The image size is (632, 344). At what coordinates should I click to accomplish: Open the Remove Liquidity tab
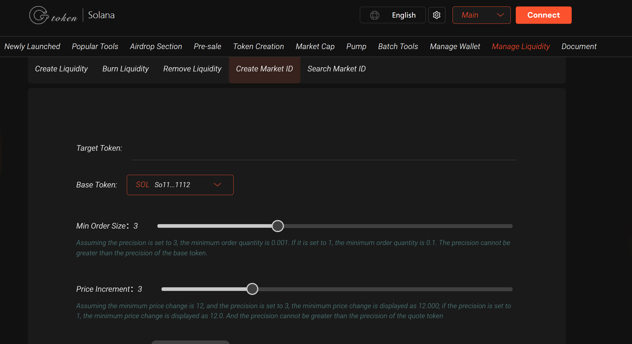(x=192, y=69)
